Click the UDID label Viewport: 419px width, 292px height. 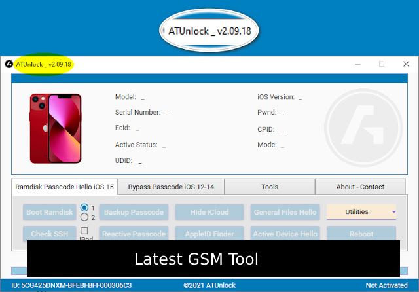(x=124, y=161)
